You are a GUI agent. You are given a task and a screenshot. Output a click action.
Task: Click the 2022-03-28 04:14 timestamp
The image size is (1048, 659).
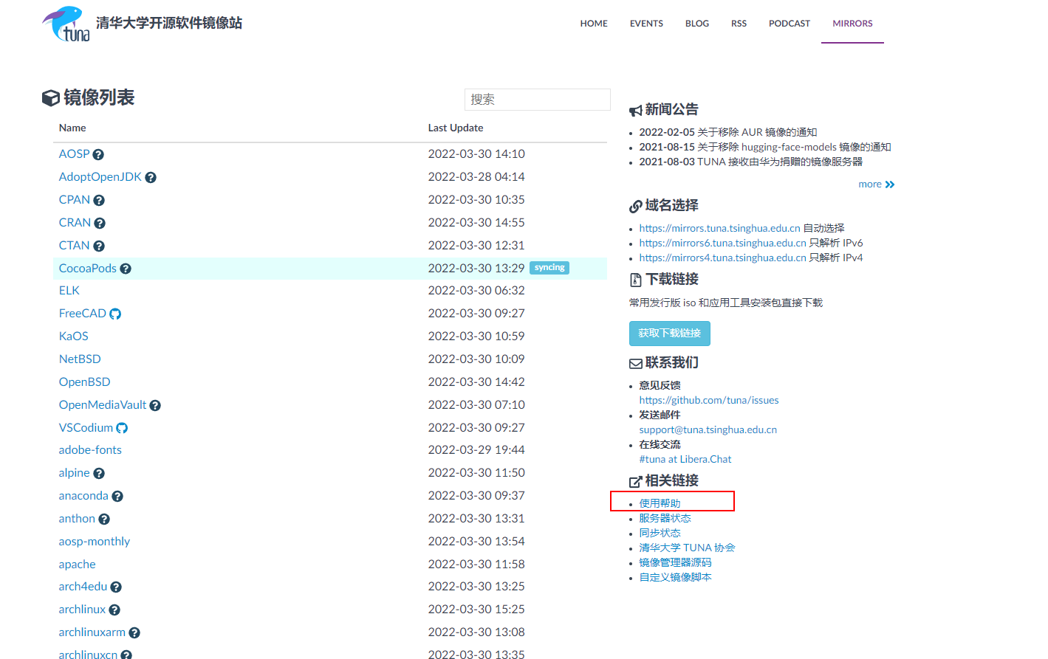click(476, 177)
